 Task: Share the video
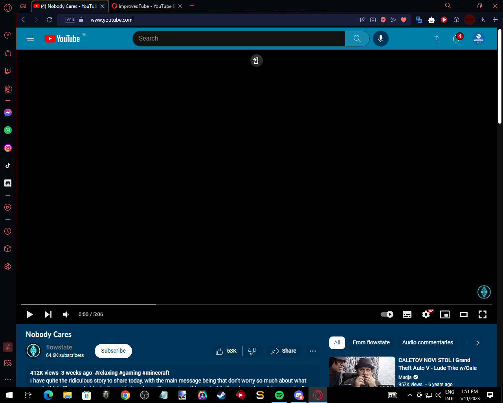click(x=284, y=351)
